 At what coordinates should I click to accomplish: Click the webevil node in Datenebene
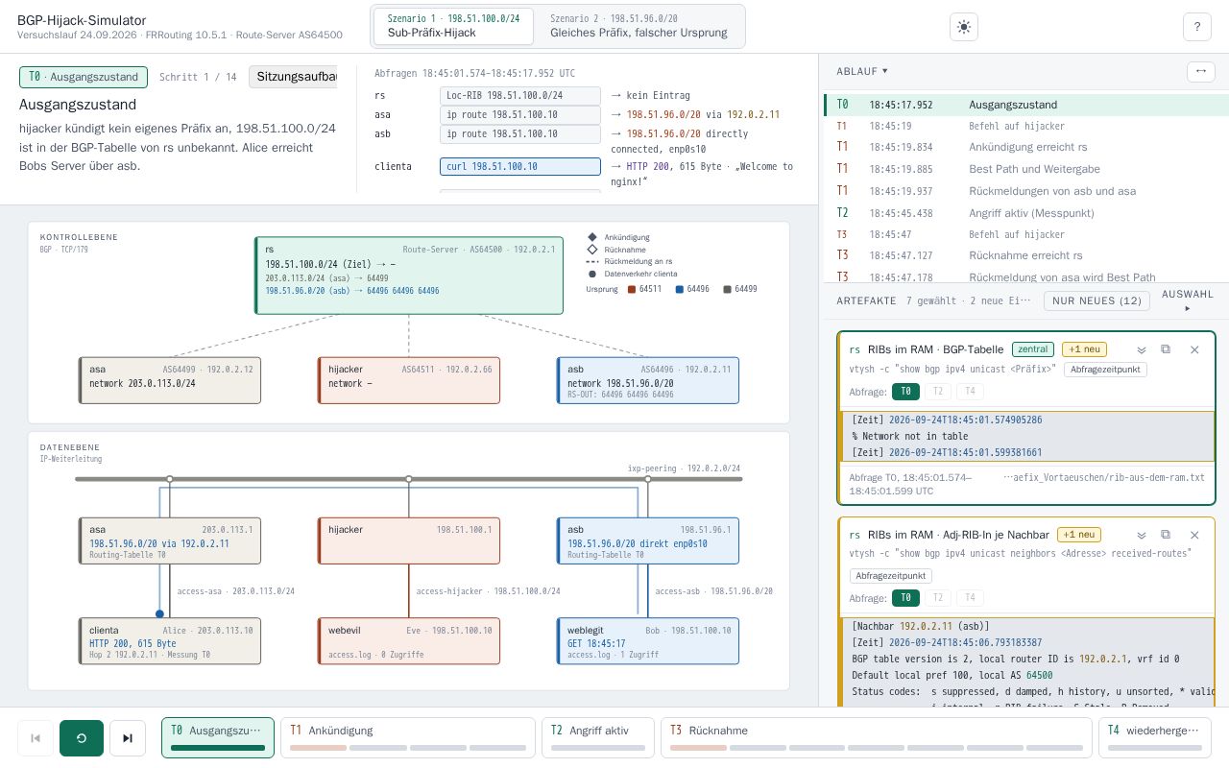pos(409,641)
